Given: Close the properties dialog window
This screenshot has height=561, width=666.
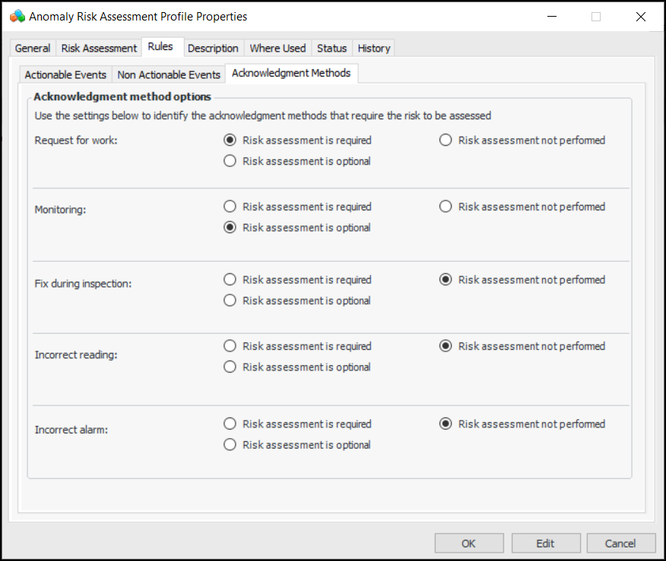Looking at the screenshot, I should point(640,16).
